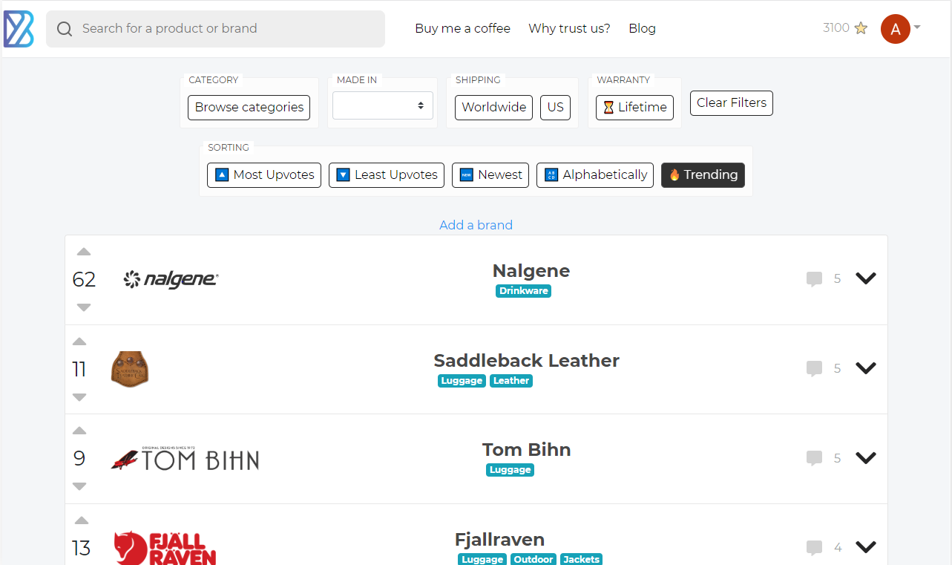Open the Made In dropdown
952x565 pixels.
pos(383,105)
